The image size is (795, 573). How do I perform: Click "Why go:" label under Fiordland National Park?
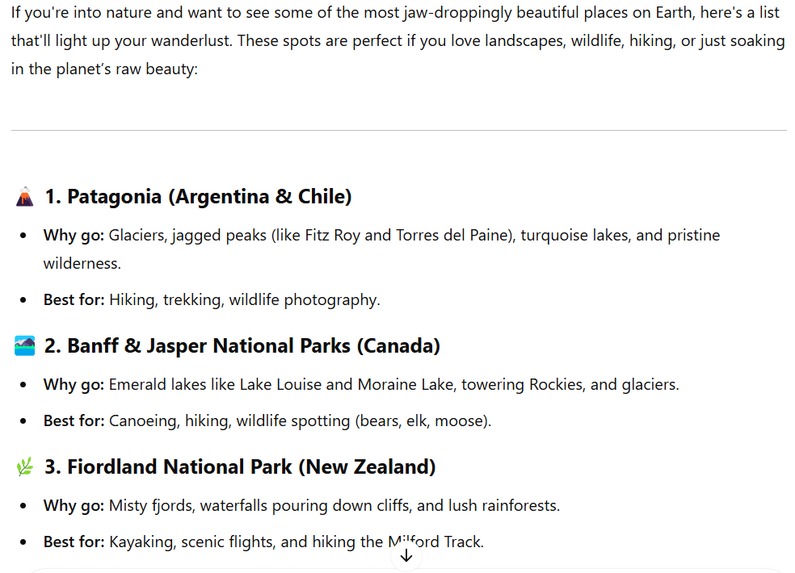click(x=74, y=506)
